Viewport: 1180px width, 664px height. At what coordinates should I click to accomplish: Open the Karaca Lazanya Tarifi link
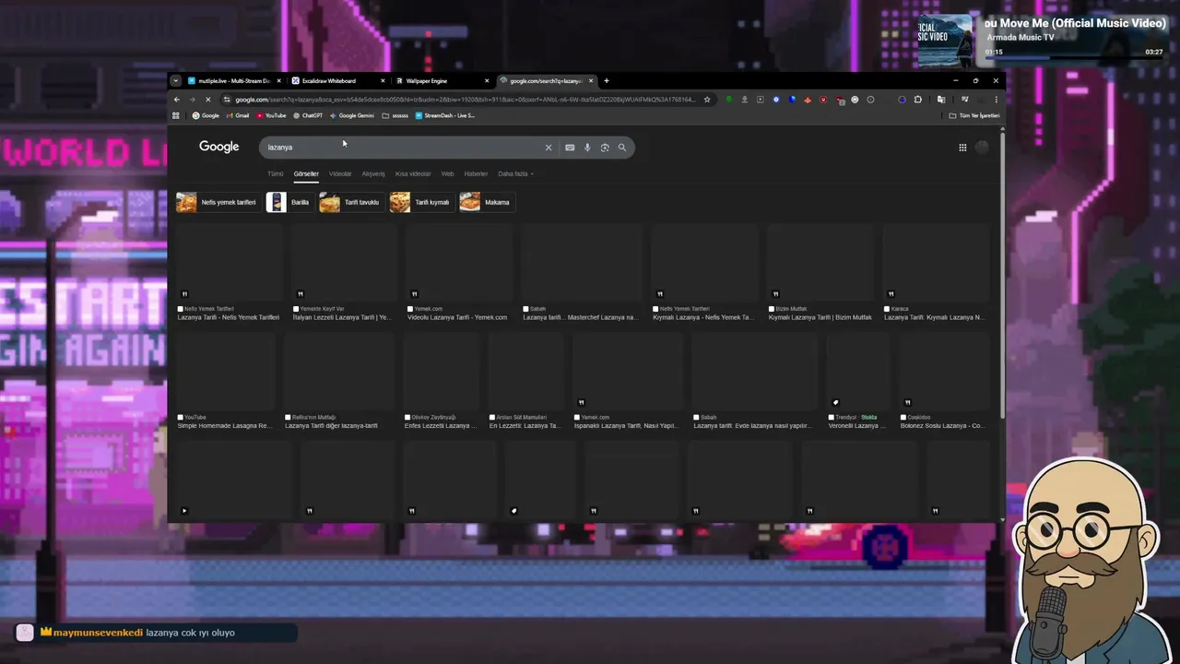point(934,317)
